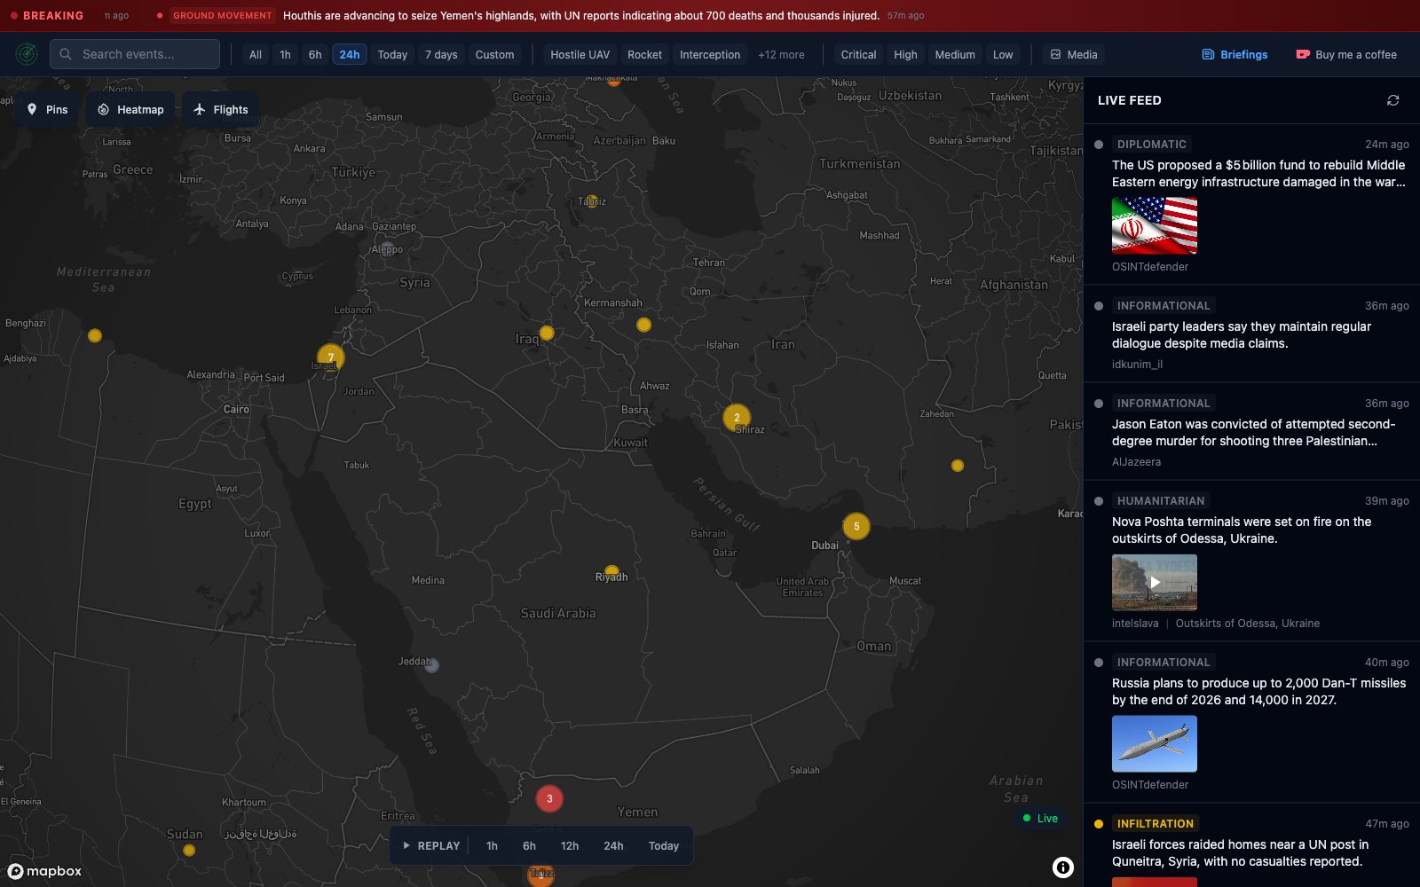The width and height of the screenshot is (1420, 887).
Task: Open the breaking Houthis headline
Action: coord(581,16)
